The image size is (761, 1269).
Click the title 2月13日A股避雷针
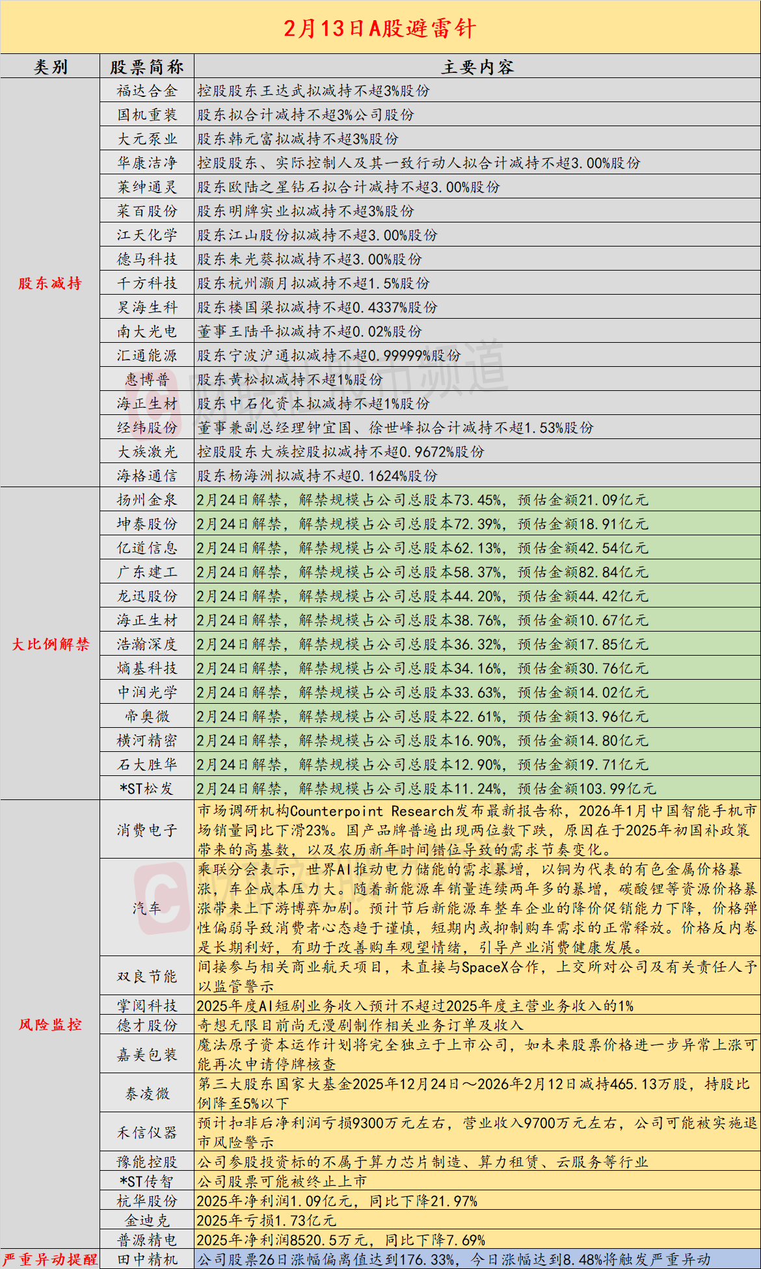point(380,29)
